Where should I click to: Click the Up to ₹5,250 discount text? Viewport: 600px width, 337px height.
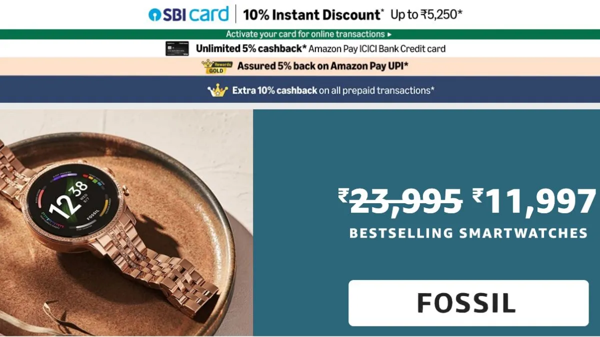(426, 14)
